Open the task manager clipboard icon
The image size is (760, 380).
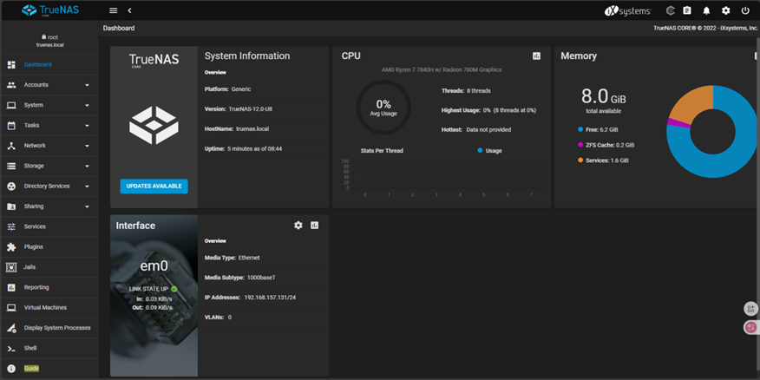[687, 10]
